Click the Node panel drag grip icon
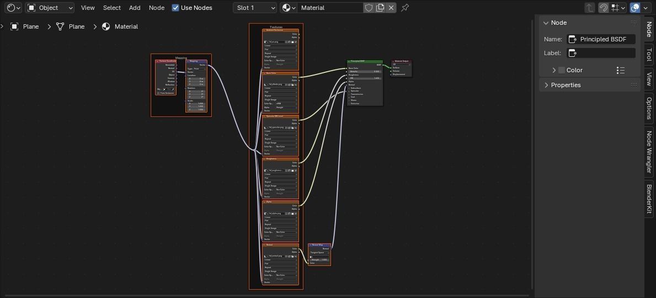Screen dimensions: 656x298 tap(634, 23)
